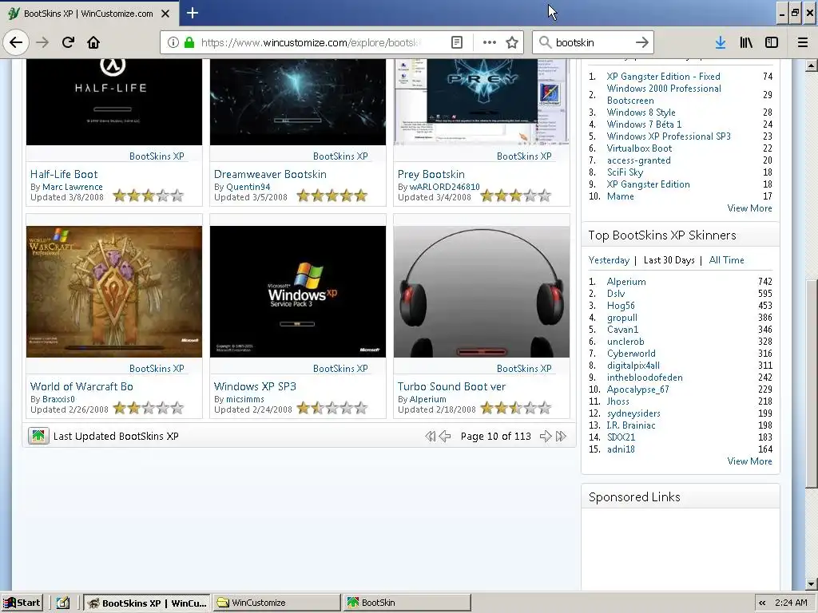Open author Marc Lawrence's profile
The width and height of the screenshot is (818, 613).
pos(73,187)
